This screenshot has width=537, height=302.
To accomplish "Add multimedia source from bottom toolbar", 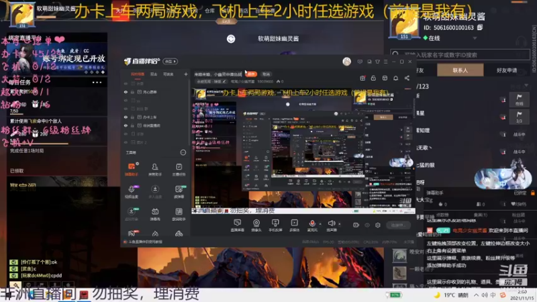I will [x=294, y=225].
